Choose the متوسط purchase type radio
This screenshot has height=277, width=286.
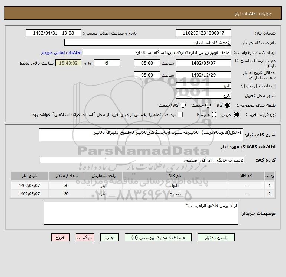pyautogui.click(x=214, y=115)
